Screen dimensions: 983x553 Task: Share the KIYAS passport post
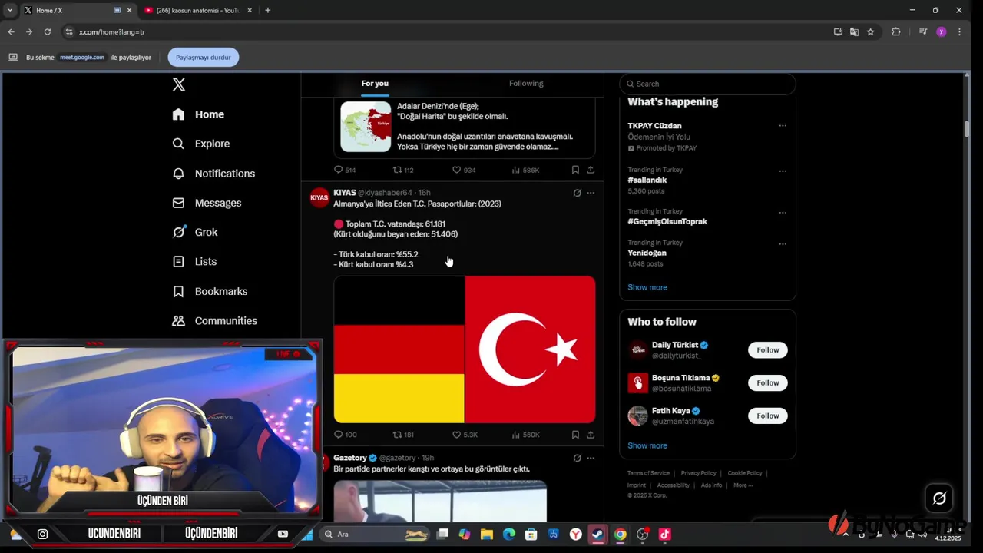coord(591,435)
